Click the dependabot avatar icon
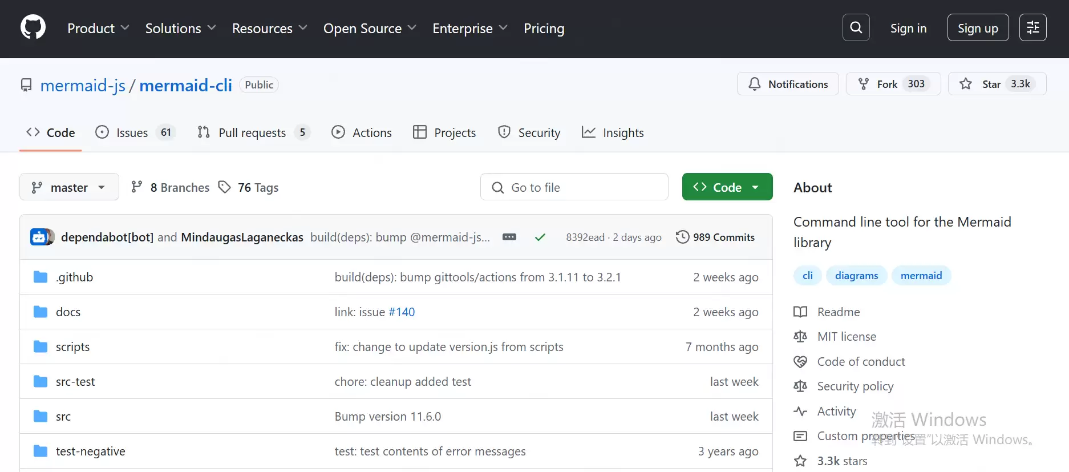The height and width of the screenshot is (472, 1069). click(x=42, y=237)
